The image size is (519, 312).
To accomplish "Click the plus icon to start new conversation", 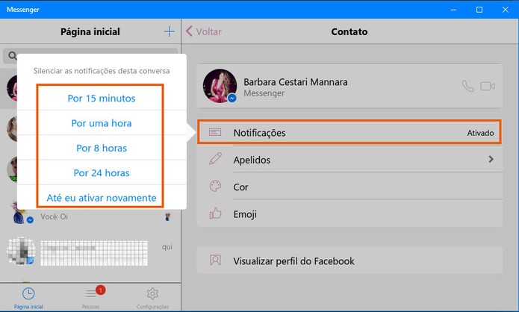I will point(169,31).
